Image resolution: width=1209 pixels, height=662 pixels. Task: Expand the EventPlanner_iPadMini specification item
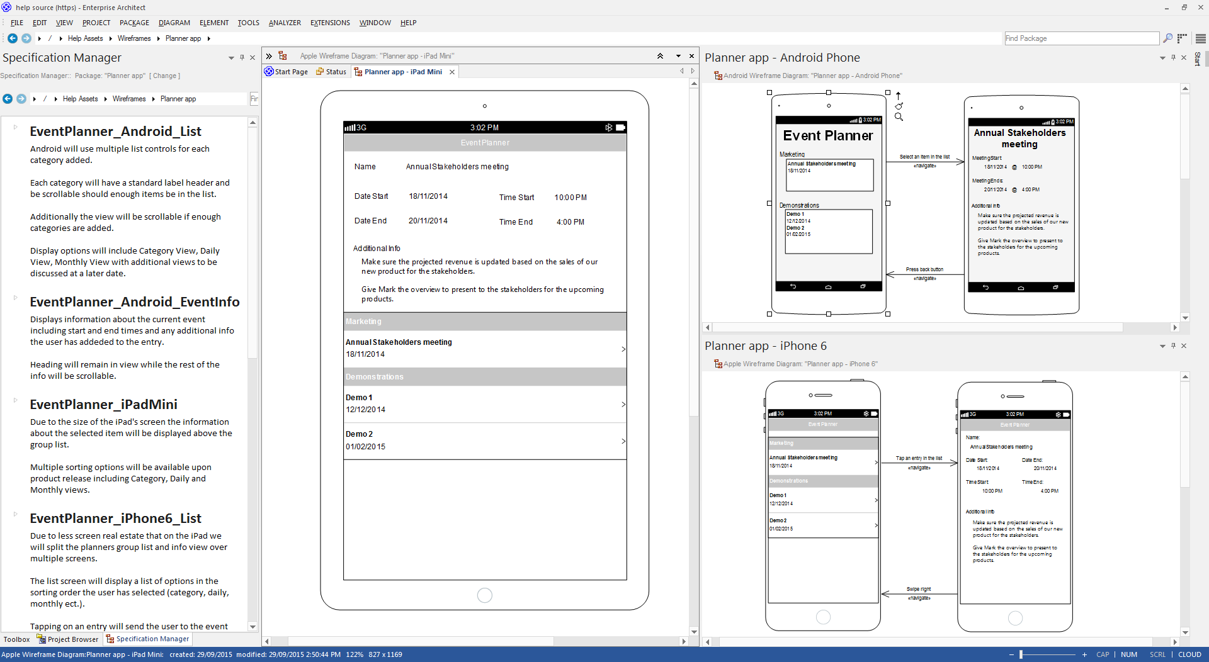16,400
